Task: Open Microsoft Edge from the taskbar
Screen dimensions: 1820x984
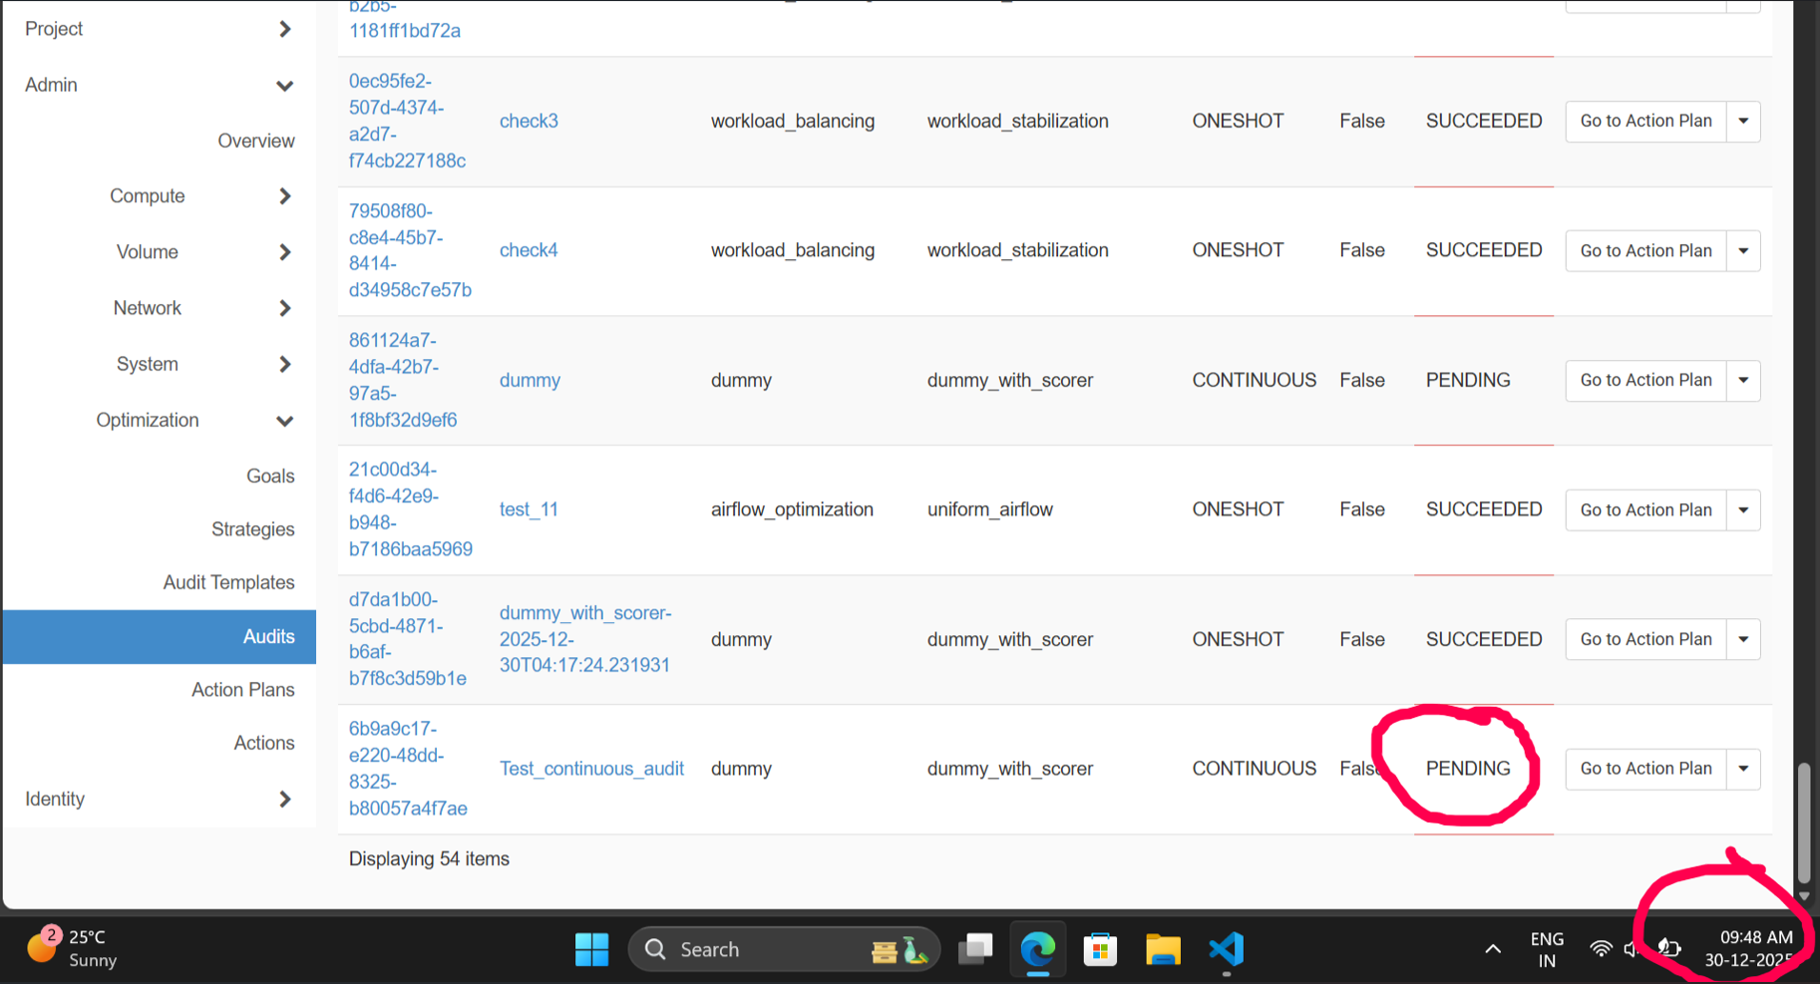Action: click(x=1037, y=949)
